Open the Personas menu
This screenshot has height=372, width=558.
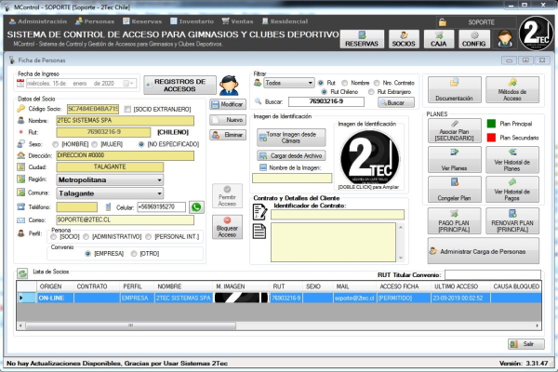95,21
